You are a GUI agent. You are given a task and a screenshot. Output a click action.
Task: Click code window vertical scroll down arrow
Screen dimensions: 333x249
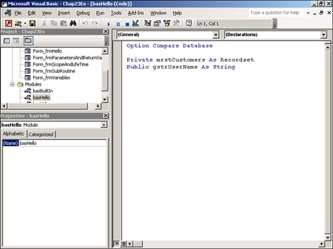(328, 238)
